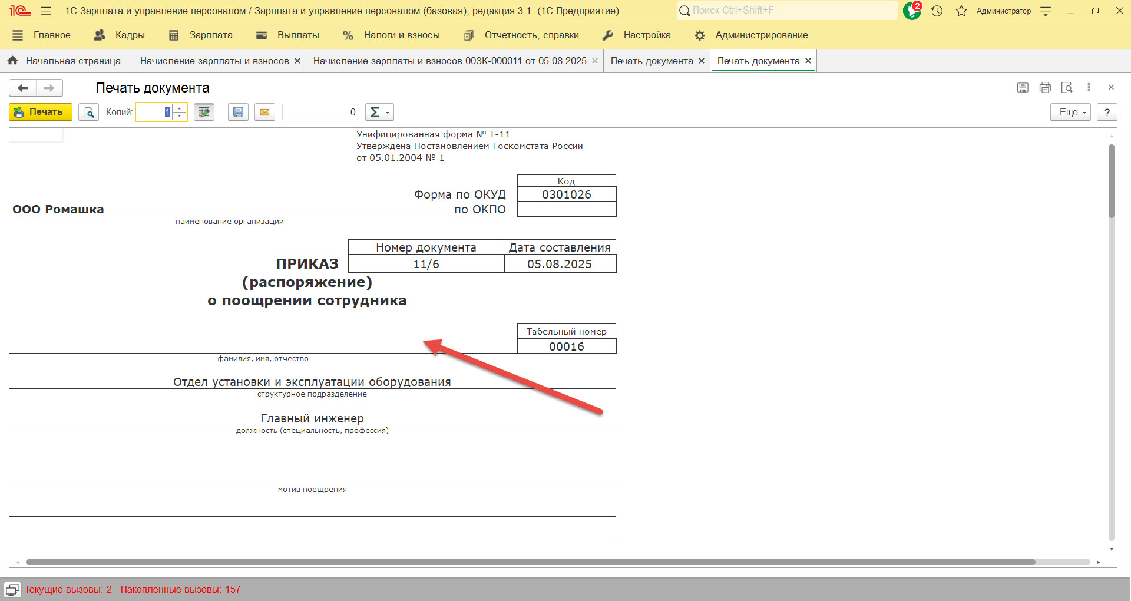Click the header save diskette icon

tap(1023, 88)
